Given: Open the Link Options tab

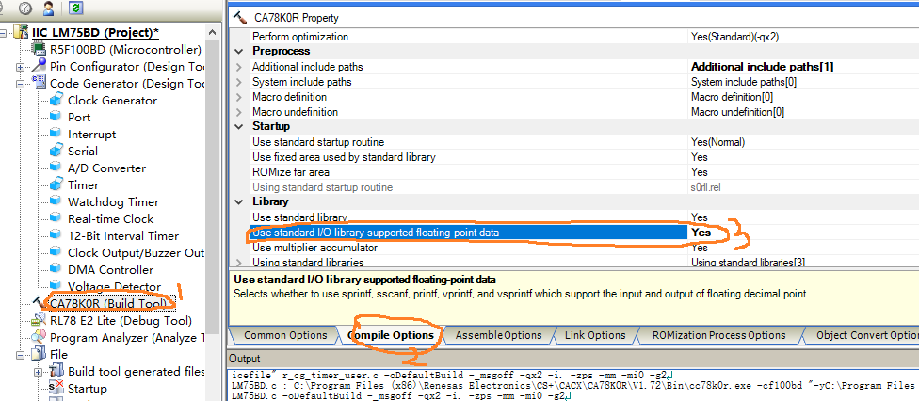Looking at the screenshot, I should (595, 335).
